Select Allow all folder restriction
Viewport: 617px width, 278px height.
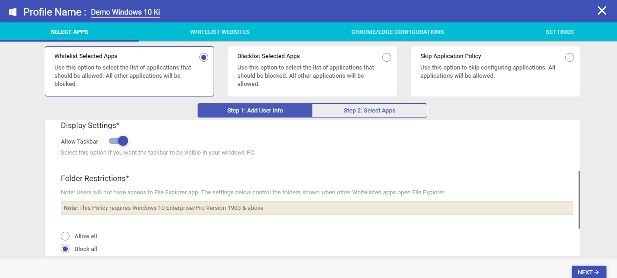(x=65, y=236)
